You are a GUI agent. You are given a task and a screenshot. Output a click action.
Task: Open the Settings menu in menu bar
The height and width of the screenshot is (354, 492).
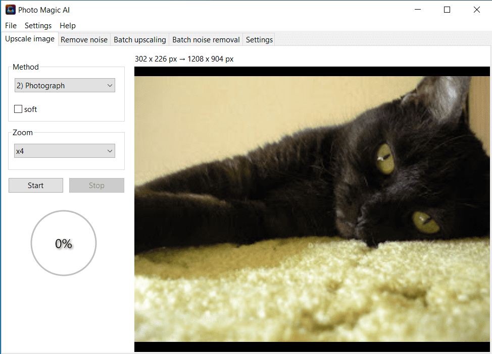click(38, 26)
